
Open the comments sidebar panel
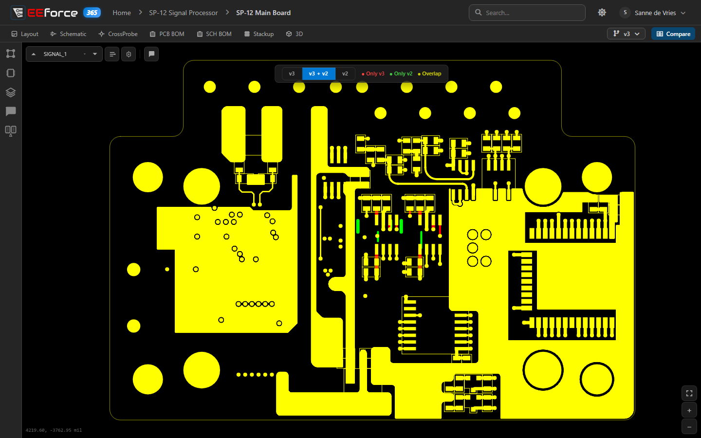[11, 111]
